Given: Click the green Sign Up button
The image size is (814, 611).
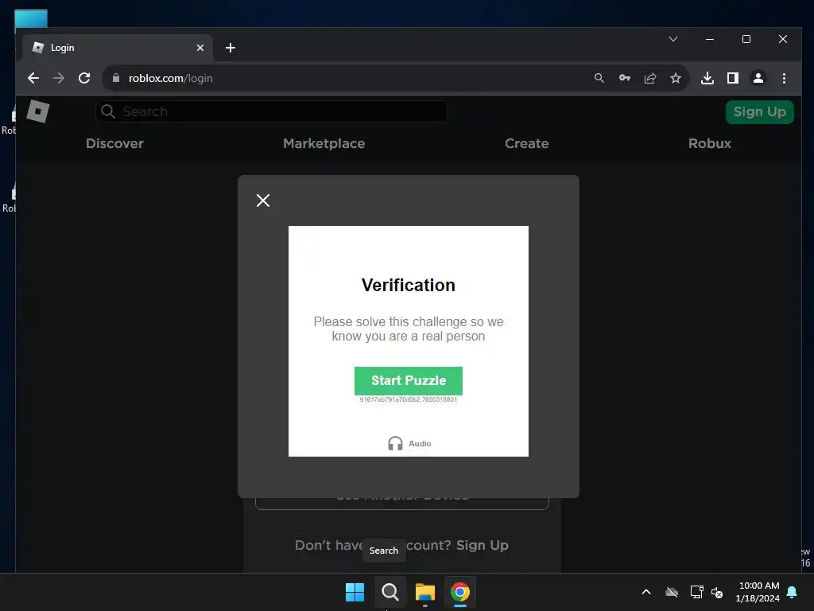Looking at the screenshot, I should point(759,111).
